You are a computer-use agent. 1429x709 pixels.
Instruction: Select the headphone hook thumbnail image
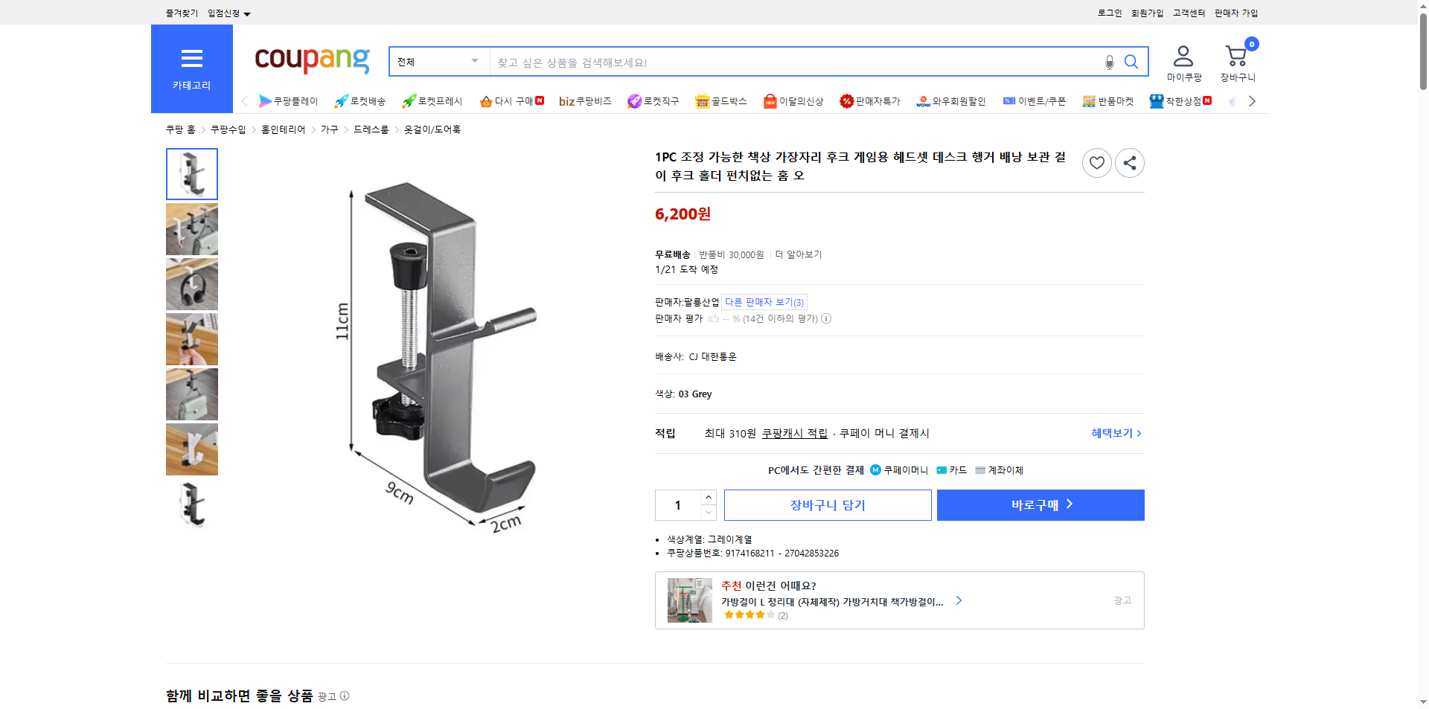(191, 284)
